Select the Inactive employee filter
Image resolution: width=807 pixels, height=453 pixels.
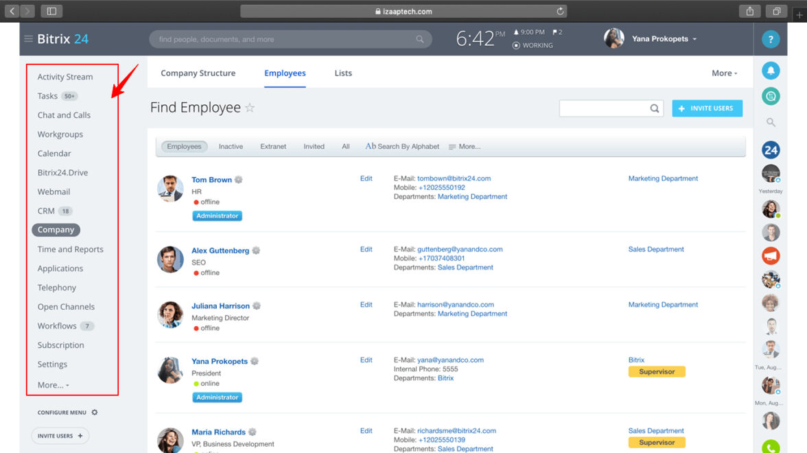[231, 147]
